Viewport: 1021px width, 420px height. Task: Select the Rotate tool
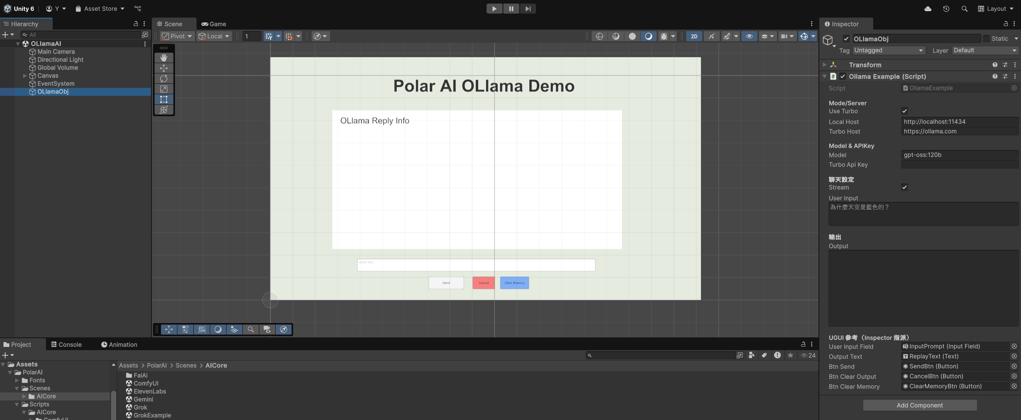point(164,79)
